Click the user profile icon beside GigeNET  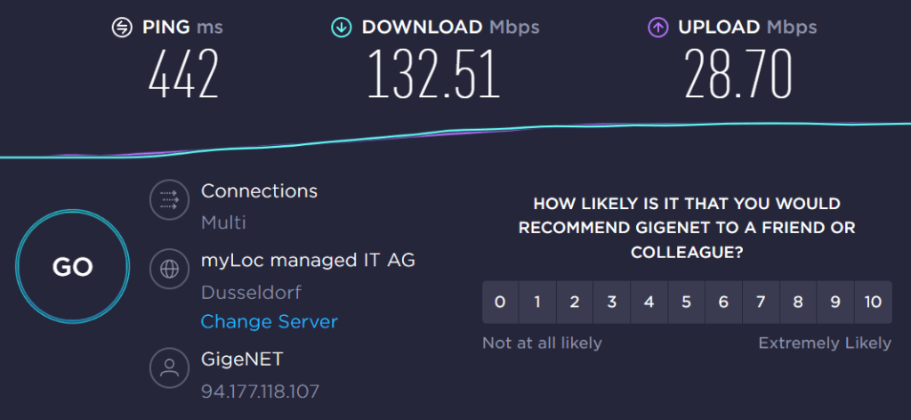169,367
